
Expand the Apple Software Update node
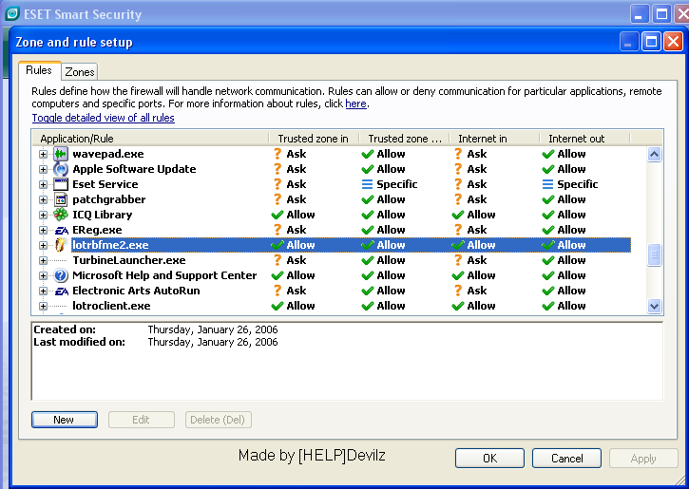[43, 169]
